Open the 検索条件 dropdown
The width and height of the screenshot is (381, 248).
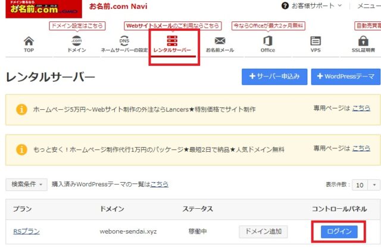[x=26, y=185]
